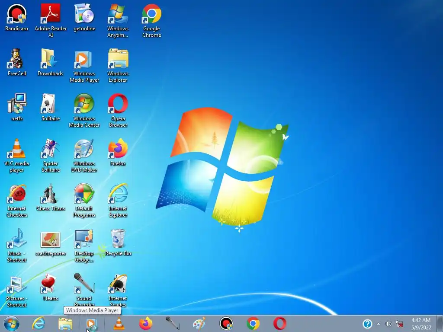Open Paint palette icon on taskbar

click(x=199, y=323)
